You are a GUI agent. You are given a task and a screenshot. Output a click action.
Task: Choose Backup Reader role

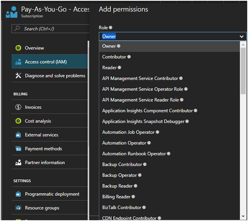[x=169, y=186]
